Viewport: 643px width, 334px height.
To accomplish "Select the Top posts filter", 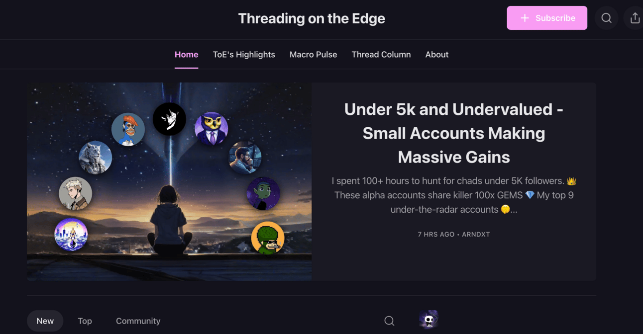I will (85, 321).
